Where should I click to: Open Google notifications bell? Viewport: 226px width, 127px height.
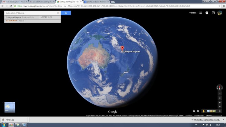[x=207, y=13]
